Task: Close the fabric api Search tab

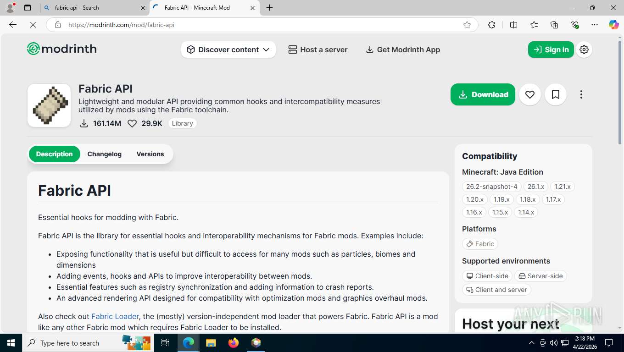Action: coord(143,8)
